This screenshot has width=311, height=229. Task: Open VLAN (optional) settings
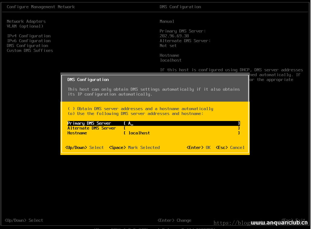25,26
